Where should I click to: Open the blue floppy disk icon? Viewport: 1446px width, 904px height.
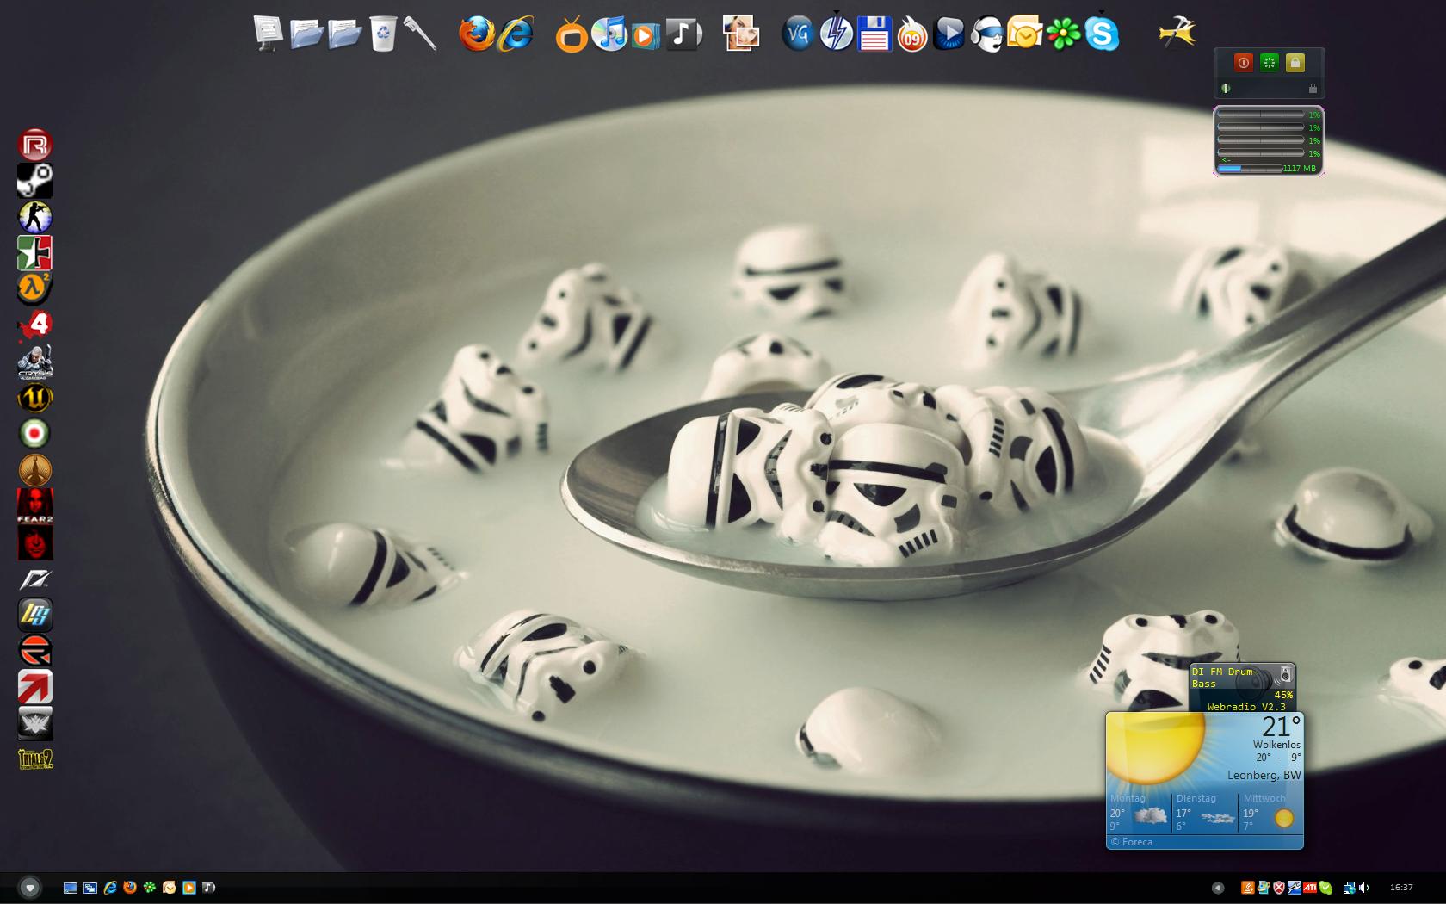874,34
